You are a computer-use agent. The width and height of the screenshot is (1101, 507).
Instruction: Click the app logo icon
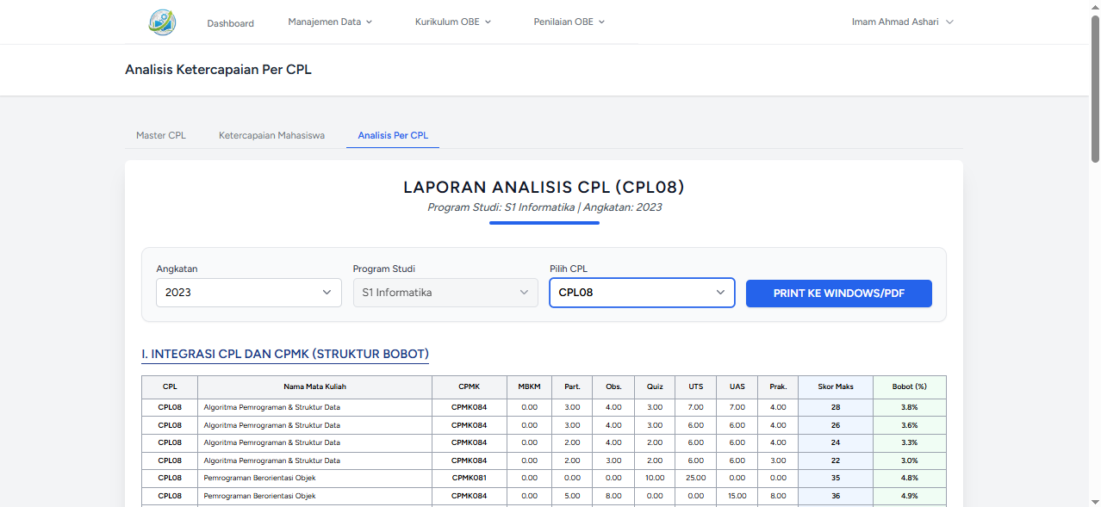click(162, 22)
